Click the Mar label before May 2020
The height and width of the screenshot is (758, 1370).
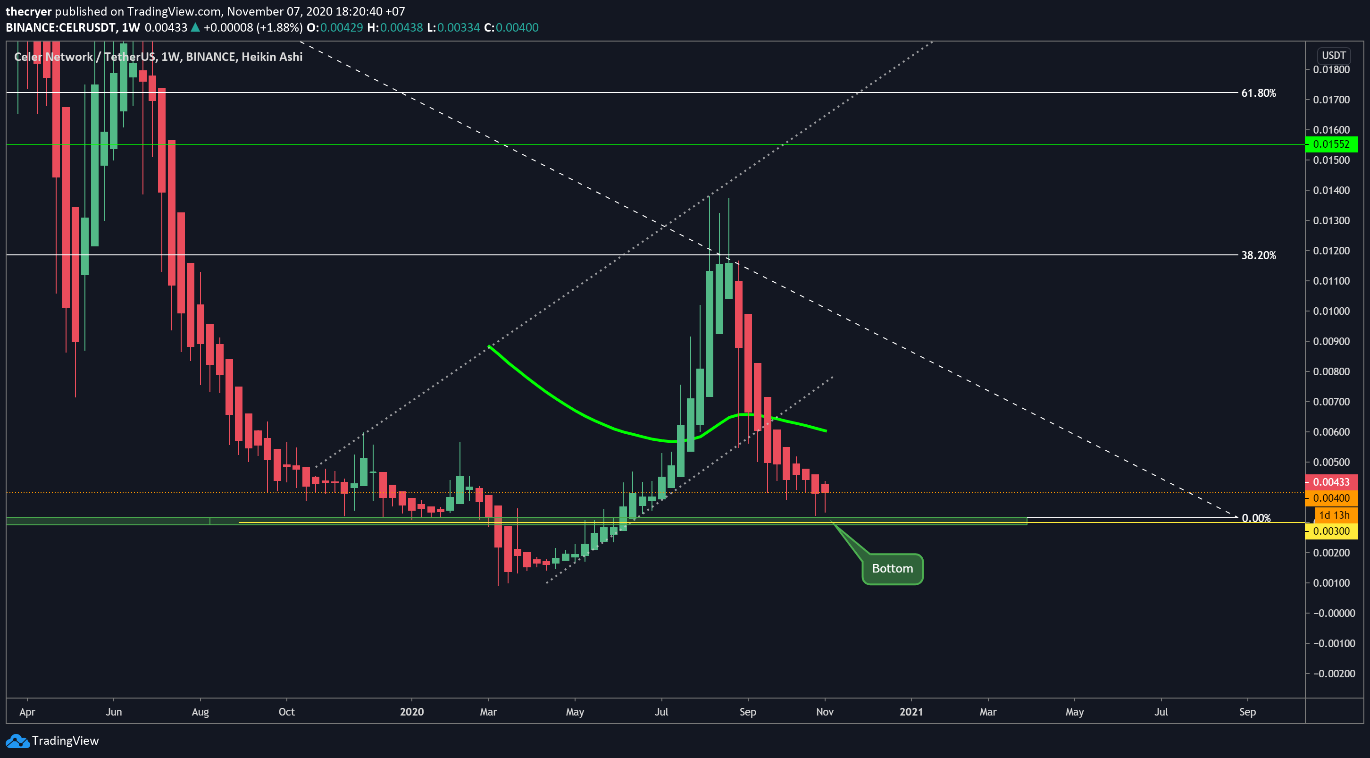tap(488, 712)
